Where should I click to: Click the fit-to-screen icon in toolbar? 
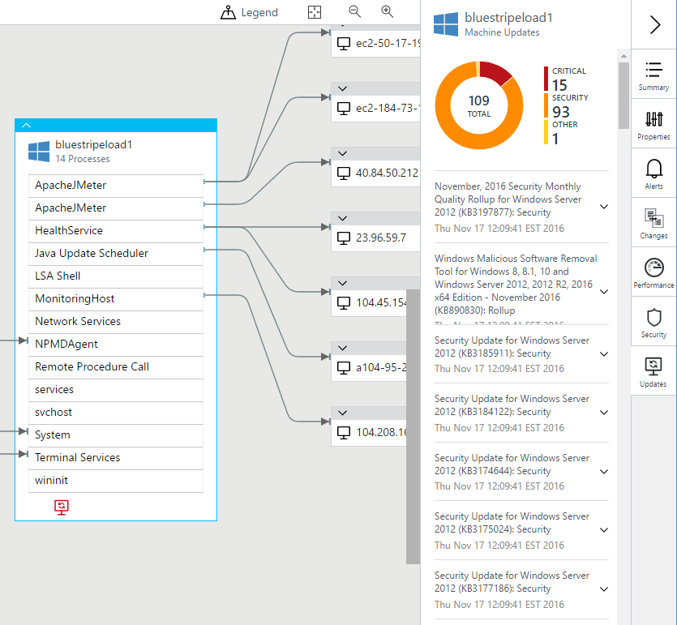coord(315,12)
